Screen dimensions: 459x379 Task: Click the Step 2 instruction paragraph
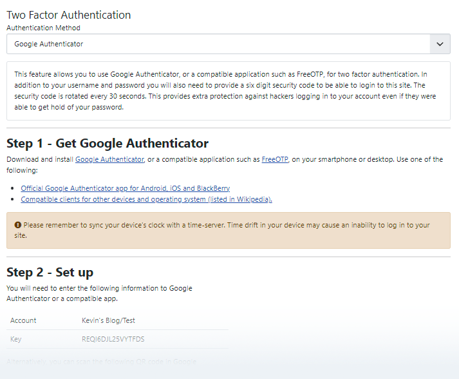click(x=99, y=293)
